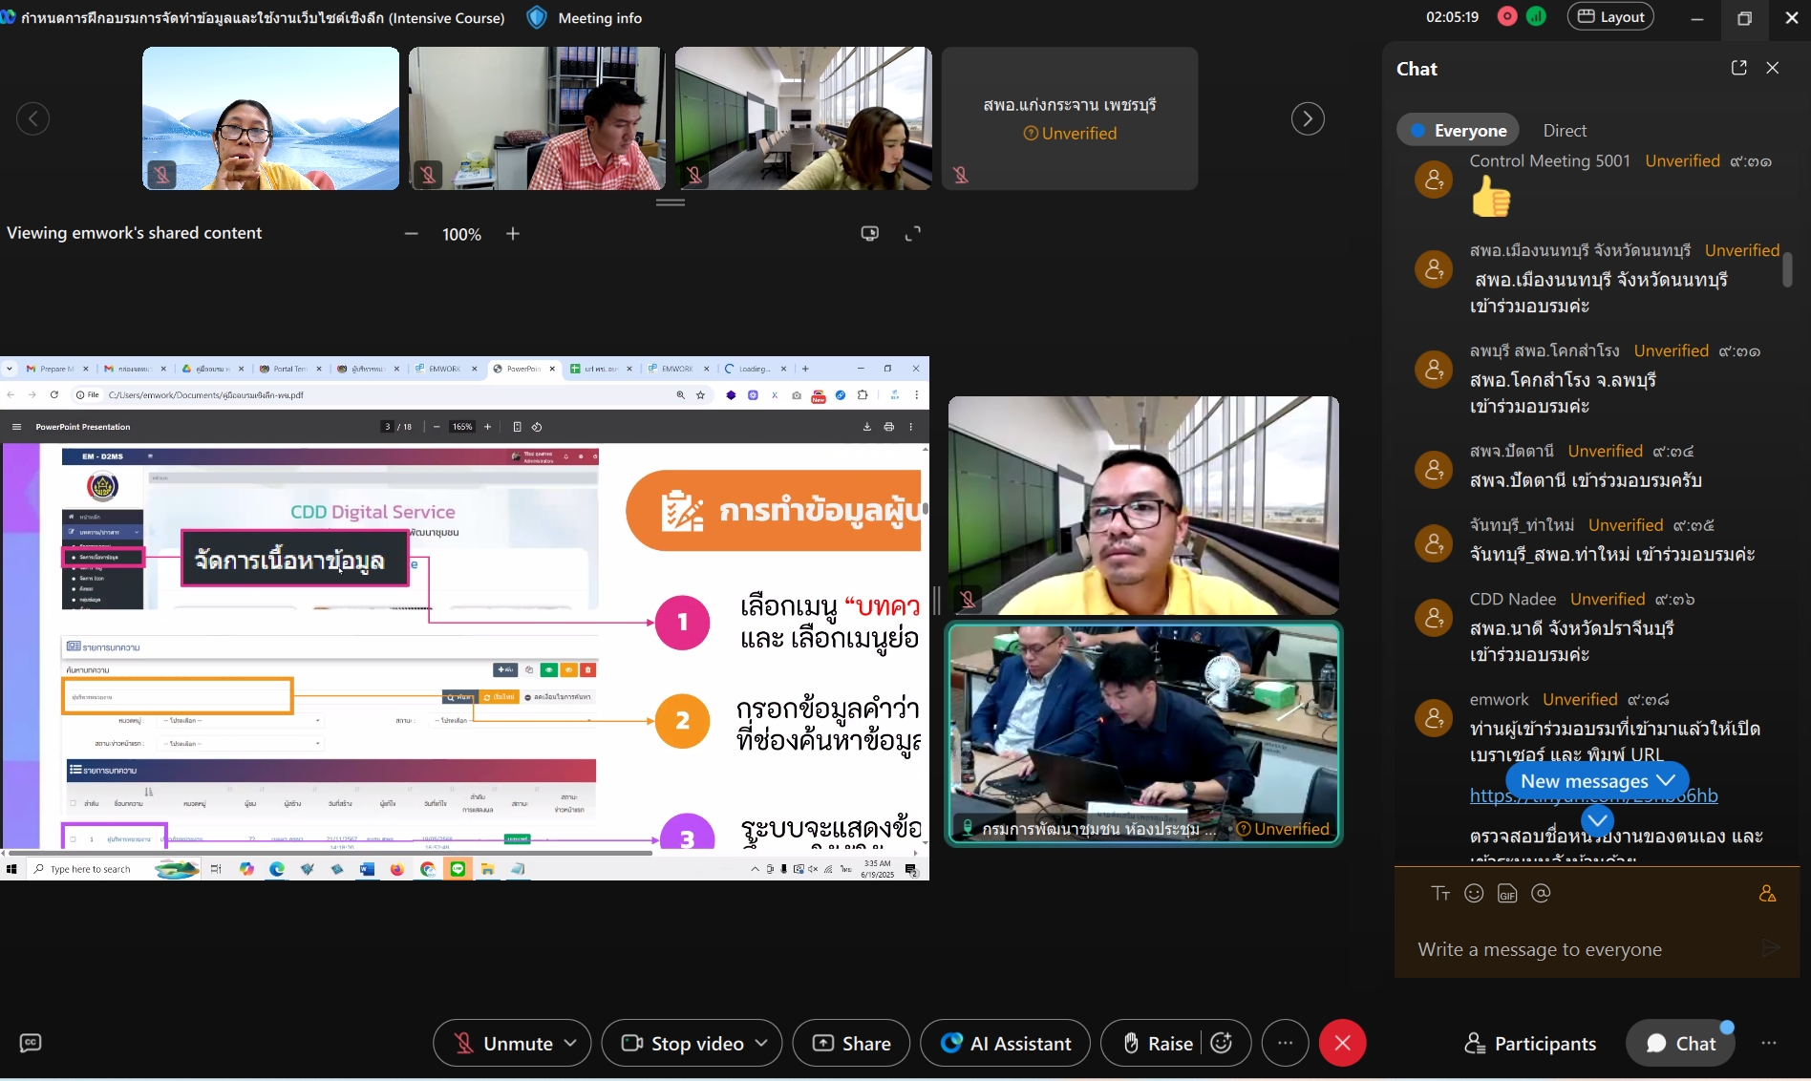The image size is (1811, 1081).
Task: Open the reactions picker beside Raise
Action: tap(1221, 1043)
